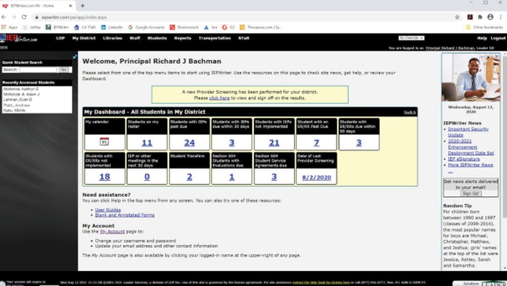Open the Transportation menu
The image size is (507, 286).
pyautogui.click(x=214, y=38)
